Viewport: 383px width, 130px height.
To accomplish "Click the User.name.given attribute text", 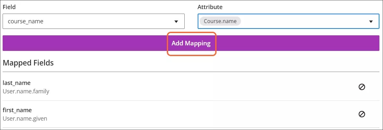I will click(25, 119).
